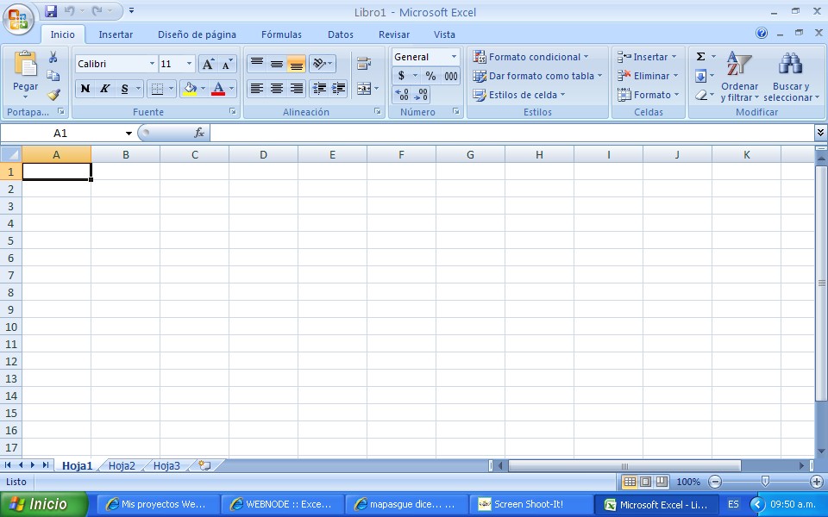Screen dimensions: 828x517
Task: Click the Windows Inicio start button
Action: pyautogui.click(x=43, y=504)
